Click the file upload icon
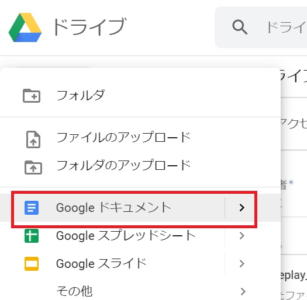Screen dimensions: 307x300 (x=33, y=139)
